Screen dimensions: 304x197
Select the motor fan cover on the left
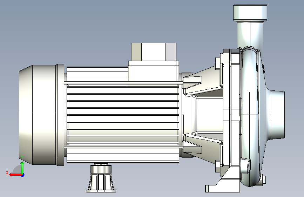pyautogui.click(x=41, y=115)
